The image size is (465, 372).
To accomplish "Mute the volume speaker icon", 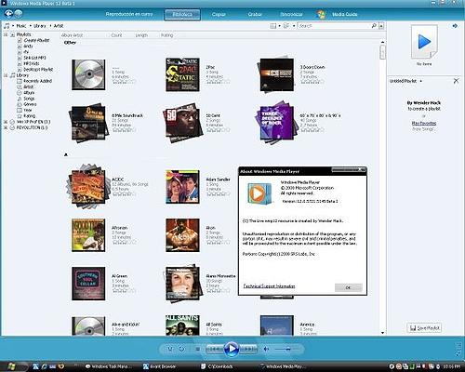I will click(x=266, y=349).
